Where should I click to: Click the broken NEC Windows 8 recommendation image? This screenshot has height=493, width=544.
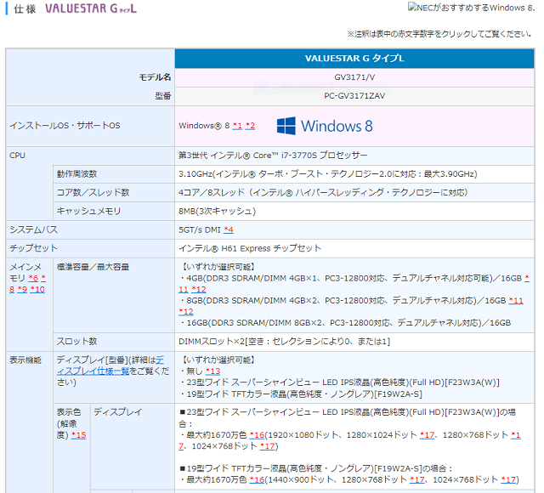tap(472, 8)
